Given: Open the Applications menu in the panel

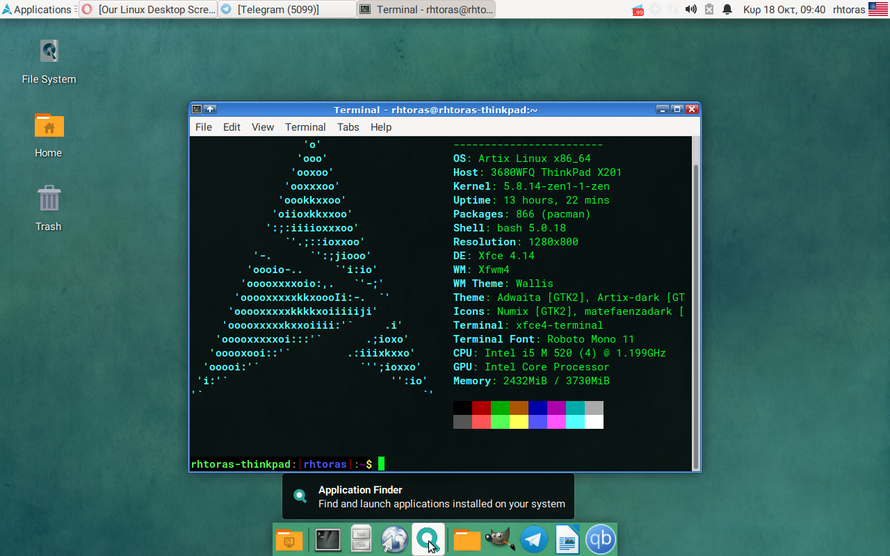Looking at the screenshot, I should (37, 9).
